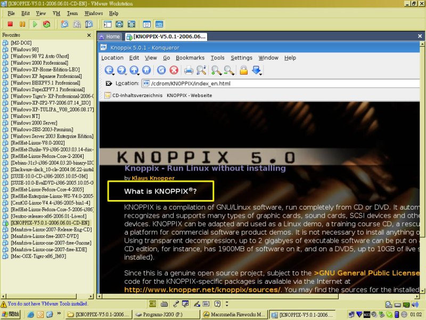426x320 pixels.
Task: Open the Team menu in VMware
Action: (72, 13)
